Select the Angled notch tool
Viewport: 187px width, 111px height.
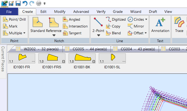[x=71, y=19]
